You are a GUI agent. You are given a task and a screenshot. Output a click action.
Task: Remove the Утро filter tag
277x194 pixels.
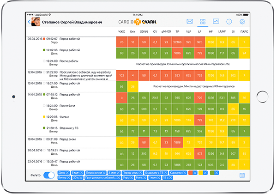pyautogui.click(x=132, y=178)
